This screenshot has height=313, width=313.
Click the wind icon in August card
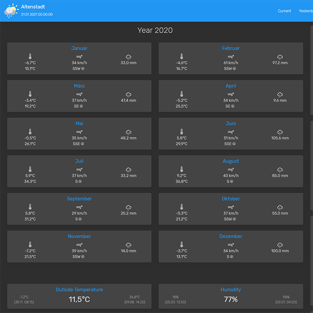231,169
